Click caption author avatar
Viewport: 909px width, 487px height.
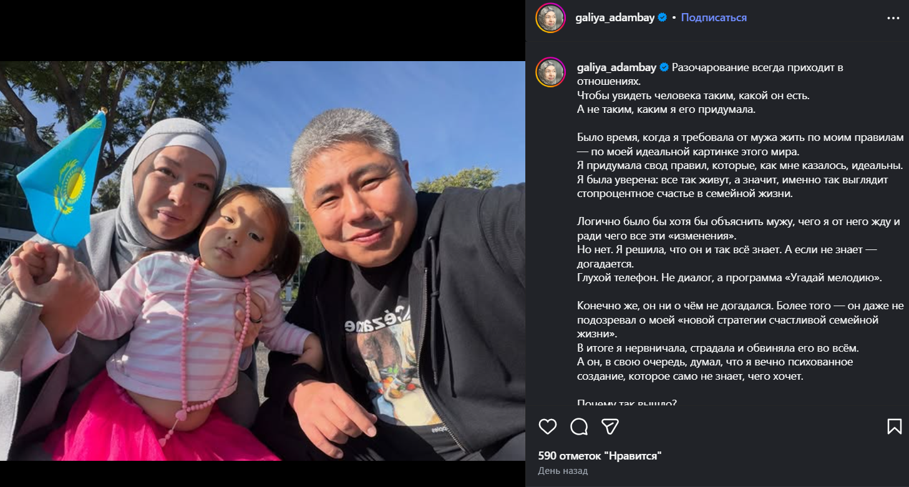(550, 72)
